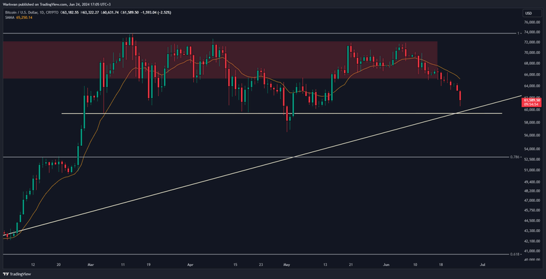Click the 0.786 Fibonacci level label
The image size is (546, 279).
(x=515, y=156)
